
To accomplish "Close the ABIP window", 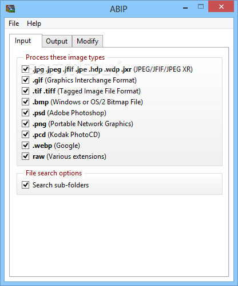I will pos(221,6).
